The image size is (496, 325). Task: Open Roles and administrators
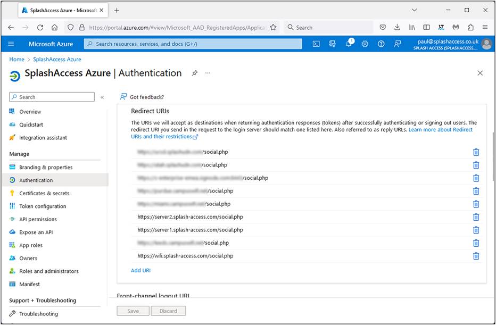pos(49,271)
